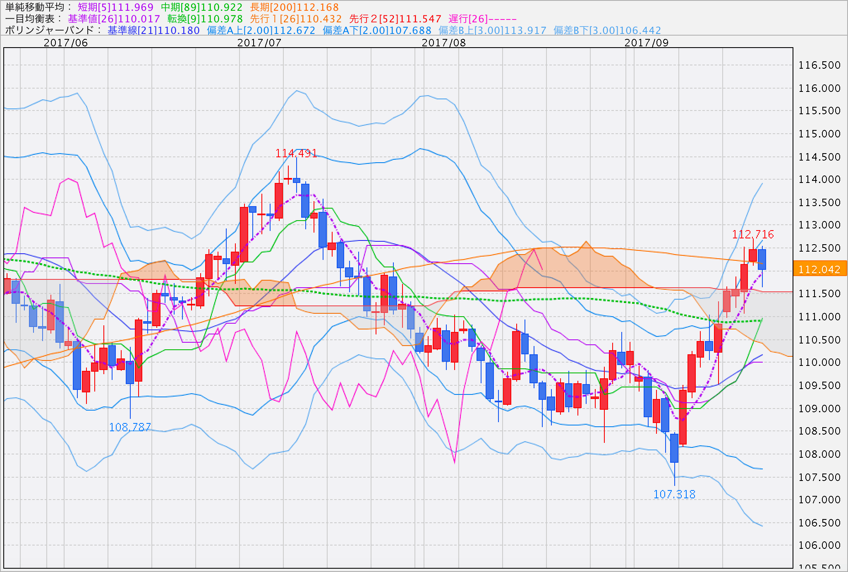Screen dimensions: 848x572
Task: Click the 112.500 price axis label
Action: click(x=819, y=248)
